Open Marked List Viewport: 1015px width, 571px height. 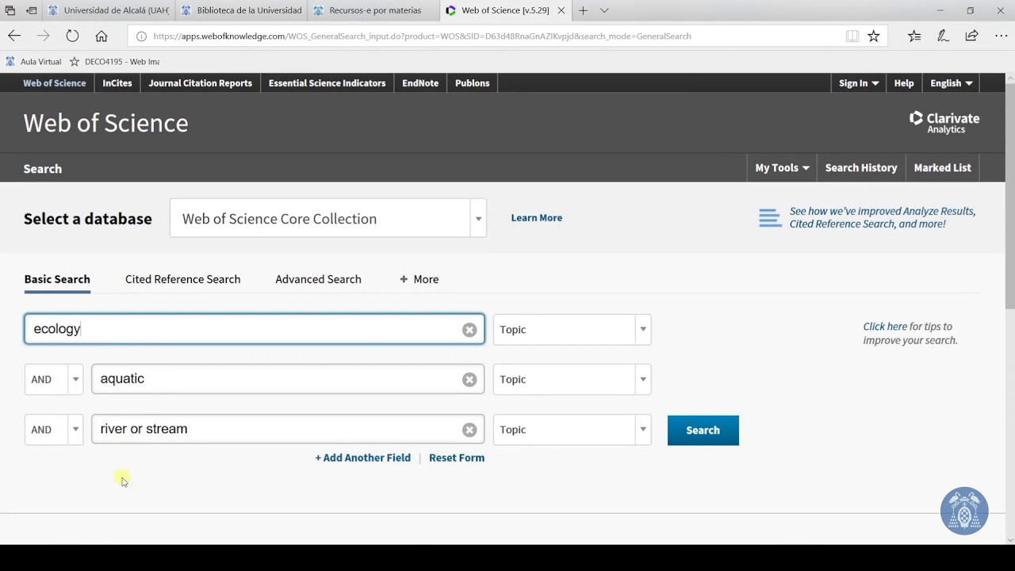pos(942,167)
